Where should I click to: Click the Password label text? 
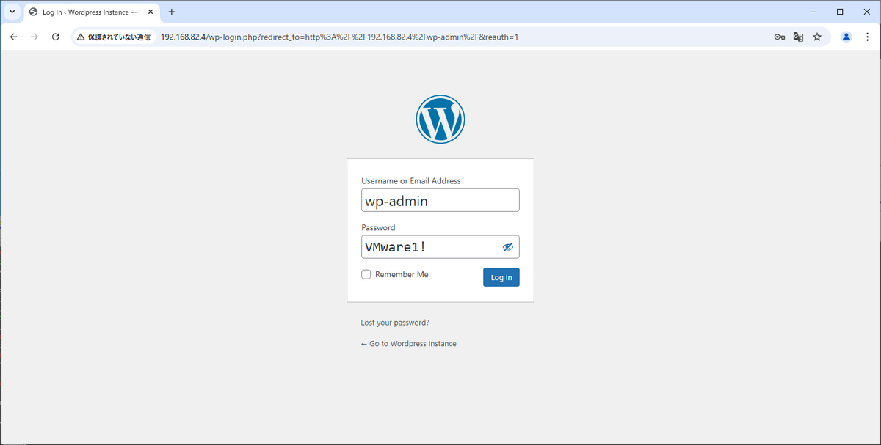378,228
